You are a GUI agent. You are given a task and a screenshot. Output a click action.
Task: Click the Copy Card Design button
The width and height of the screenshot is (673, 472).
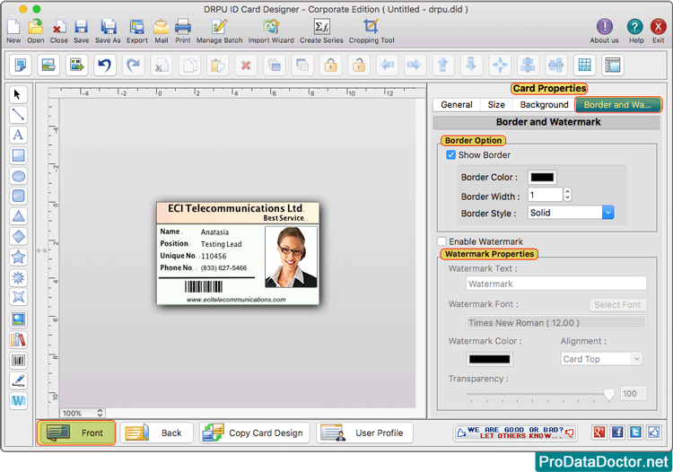255,433
